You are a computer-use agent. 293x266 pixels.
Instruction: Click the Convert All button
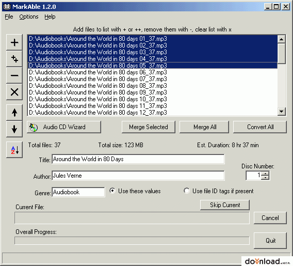coord(260,127)
